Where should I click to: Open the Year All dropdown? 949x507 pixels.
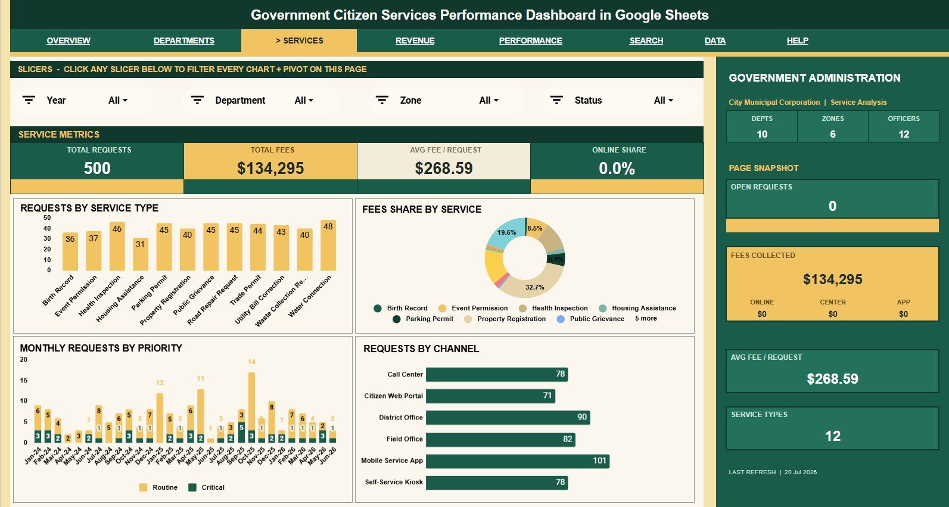point(118,101)
